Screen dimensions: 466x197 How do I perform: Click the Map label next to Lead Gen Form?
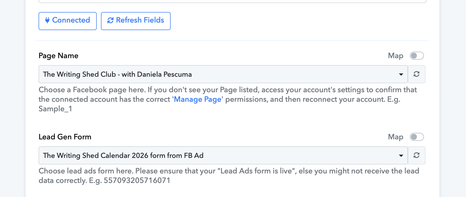396,137
